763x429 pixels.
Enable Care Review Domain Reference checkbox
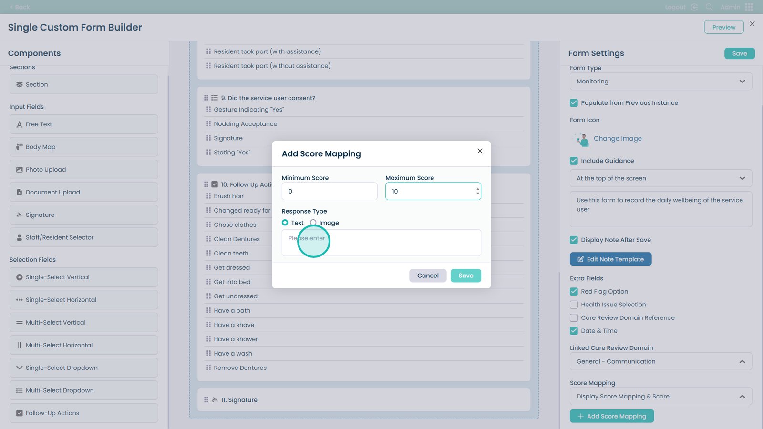pos(574,318)
